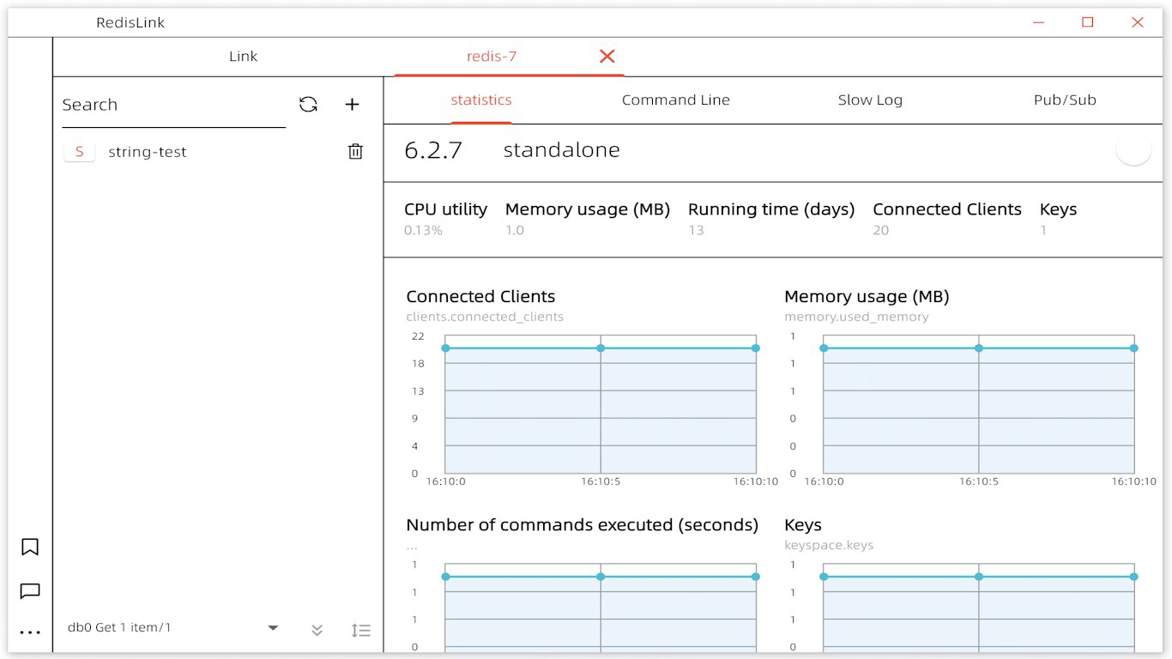The height and width of the screenshot is (659, 1172).
Task: Open the Slow Log tab
Action: click(870, 100)
